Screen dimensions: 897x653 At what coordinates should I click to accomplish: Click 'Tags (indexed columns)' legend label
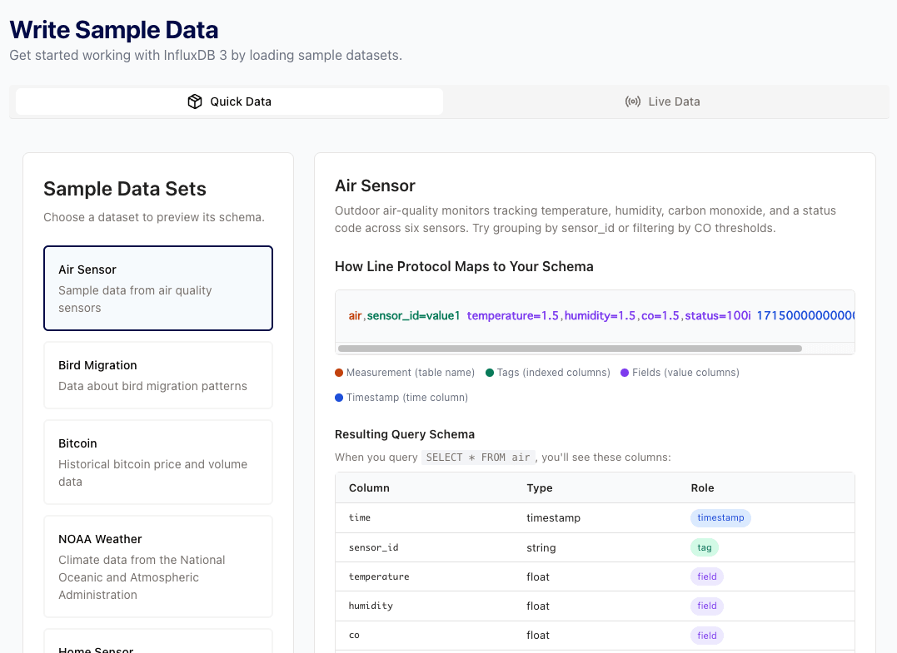[x=554, y=373]
